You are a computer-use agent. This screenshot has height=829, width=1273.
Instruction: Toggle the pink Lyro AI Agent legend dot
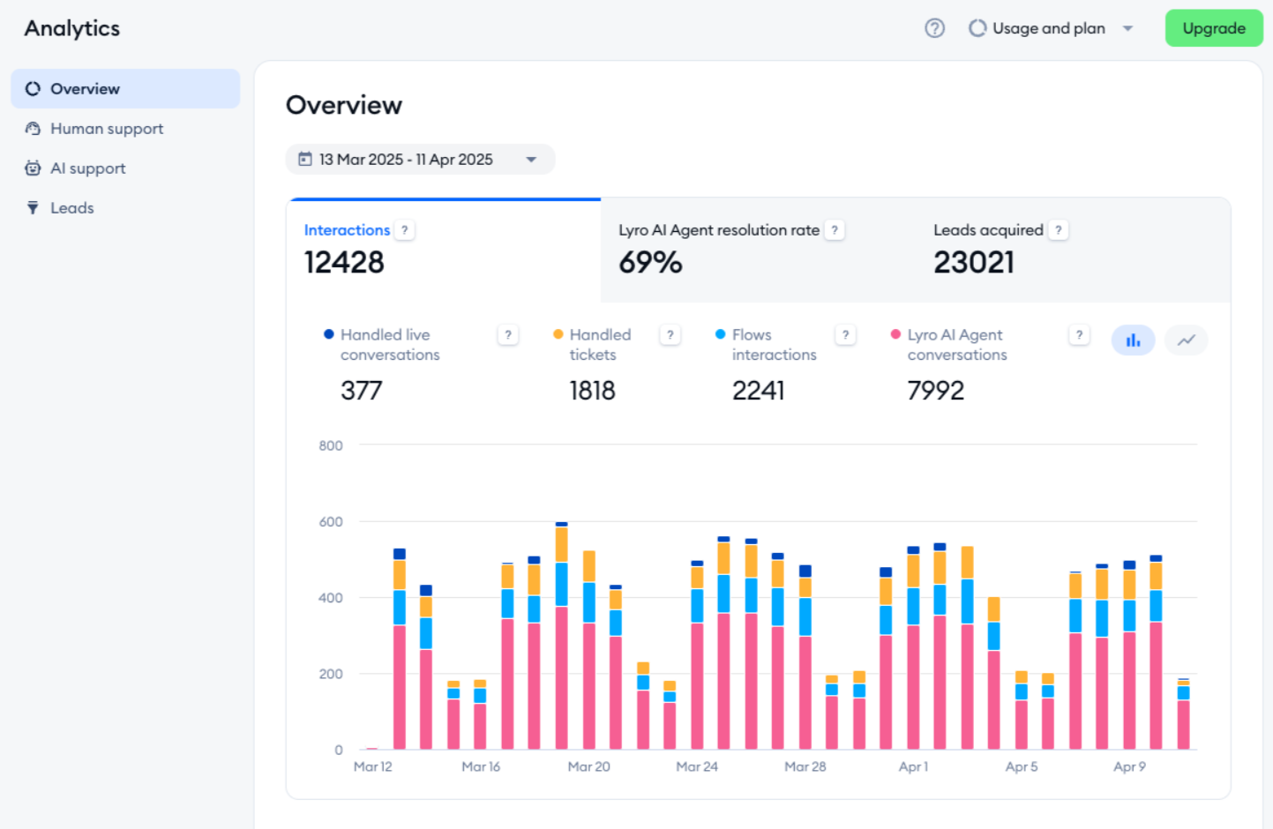(x=895, y=334)
